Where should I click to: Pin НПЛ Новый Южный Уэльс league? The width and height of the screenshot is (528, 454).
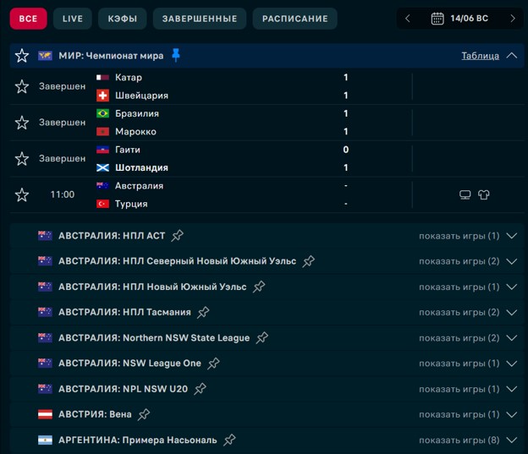coord(259,287)
